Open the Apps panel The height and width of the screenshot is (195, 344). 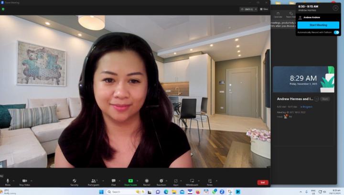click(176, 181)
